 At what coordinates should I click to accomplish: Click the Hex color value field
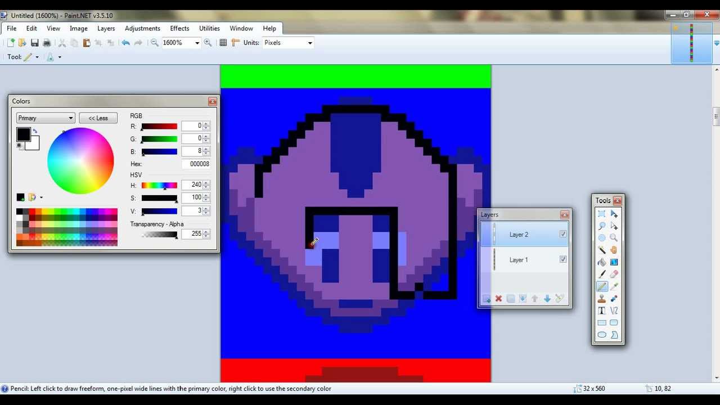(x=196, y=164)
